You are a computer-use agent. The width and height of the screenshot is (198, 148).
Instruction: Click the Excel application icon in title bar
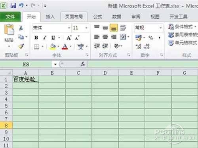point(3,6)
